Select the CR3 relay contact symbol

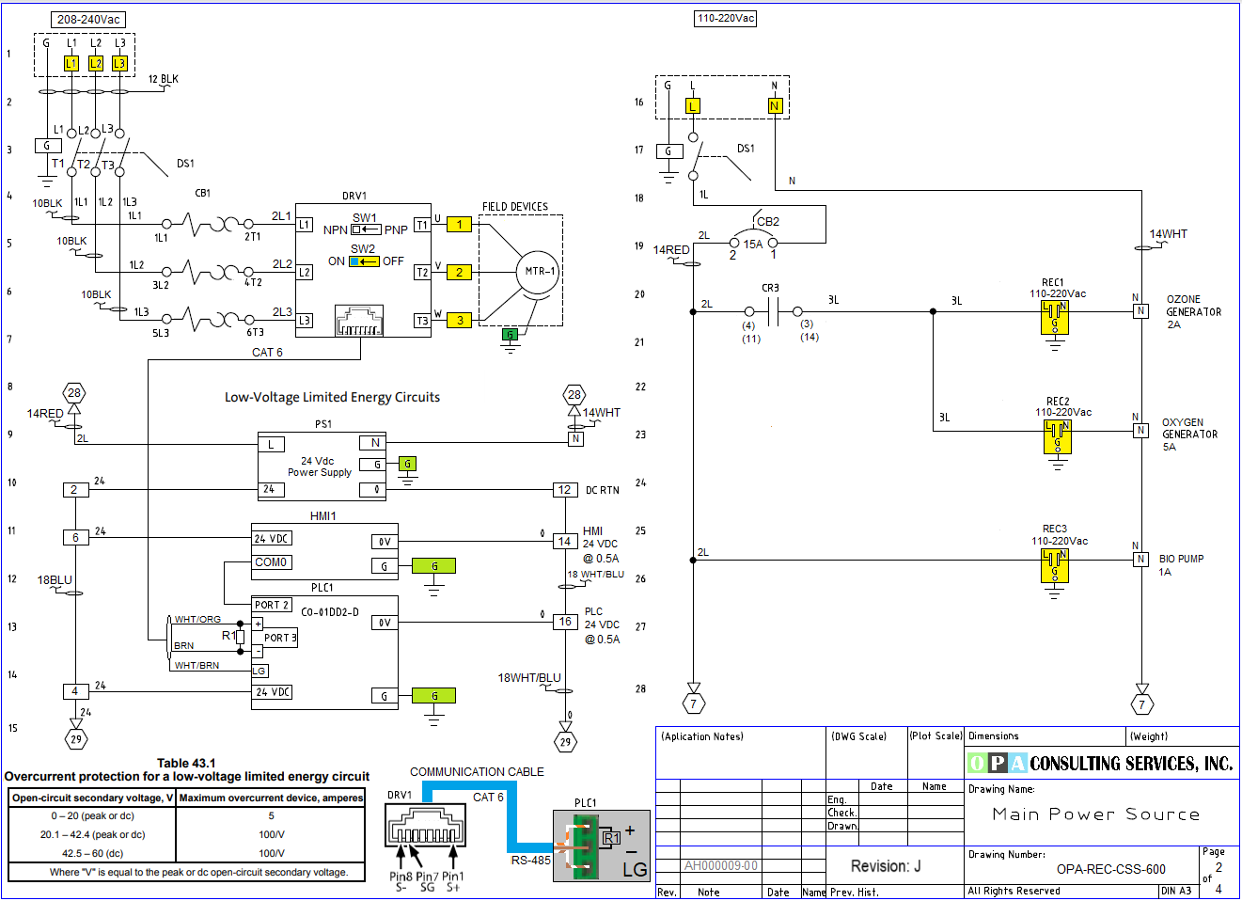(773, 311)
